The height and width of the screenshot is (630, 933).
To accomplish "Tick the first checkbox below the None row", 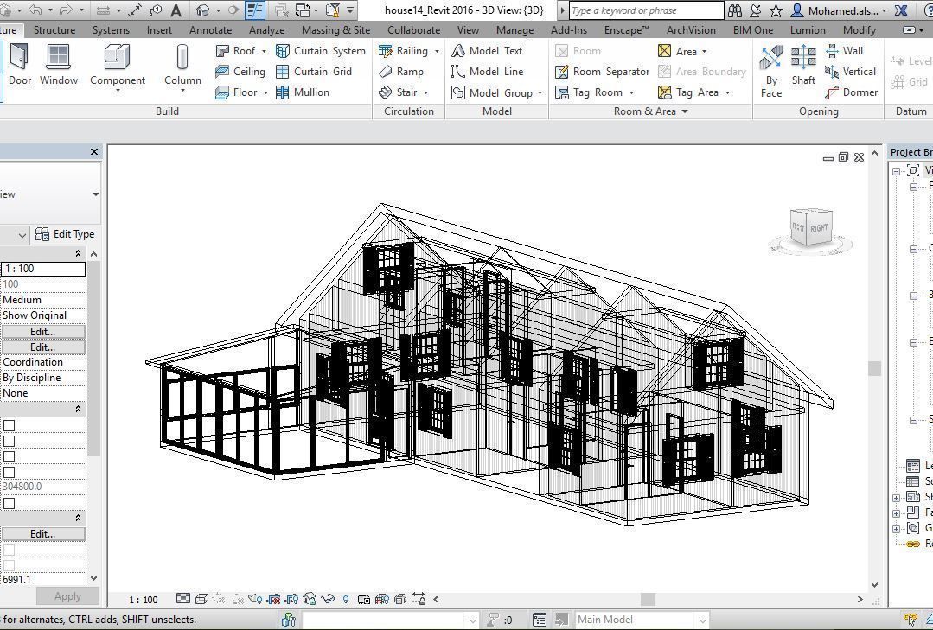I will (x=9, y=425).
